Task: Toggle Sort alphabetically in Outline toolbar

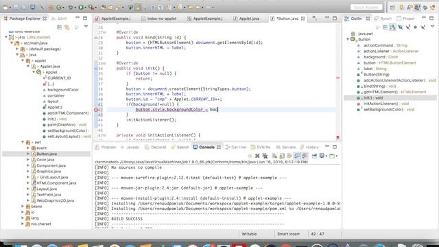Action: 393,27
